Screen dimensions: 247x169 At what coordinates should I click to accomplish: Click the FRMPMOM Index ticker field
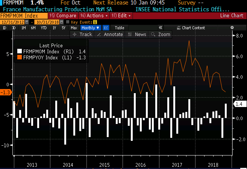coord(24,16)
